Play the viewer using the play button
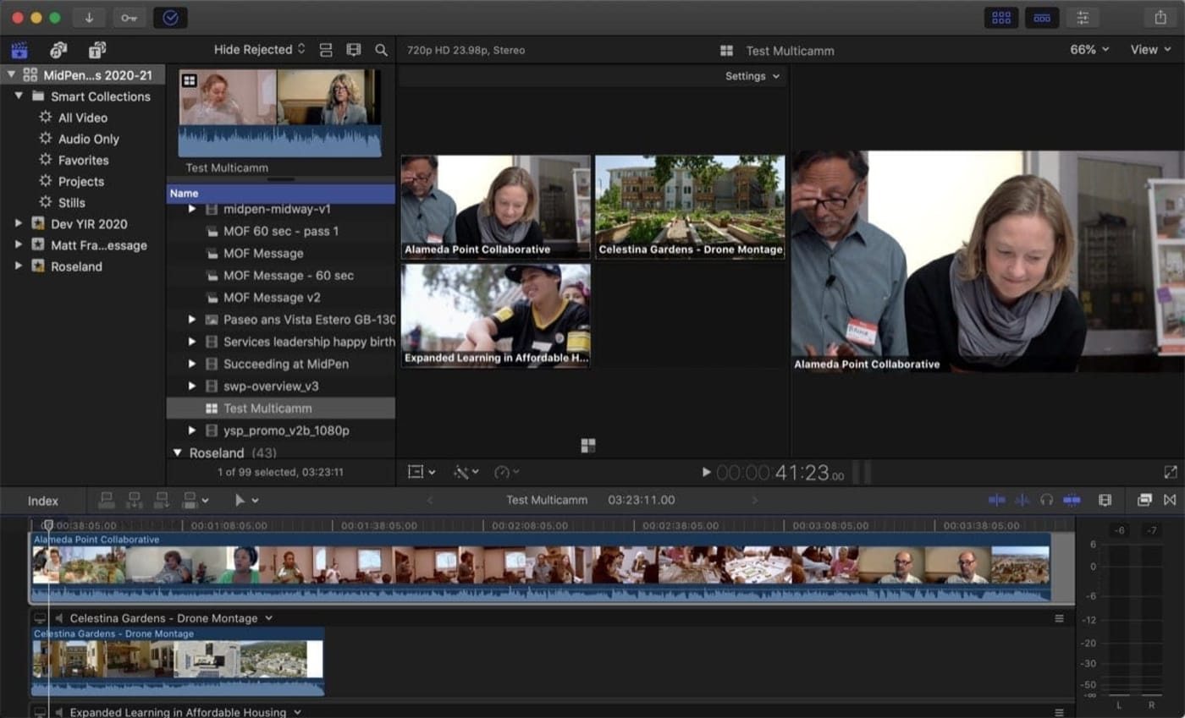Image resolution: width=1185 pixels, height=718 pixels. pyautogui.click(x=707, y=472)
